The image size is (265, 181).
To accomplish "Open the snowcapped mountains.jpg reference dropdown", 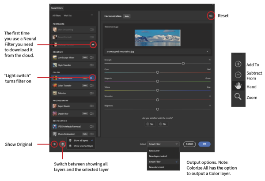I will pos(158,51).
